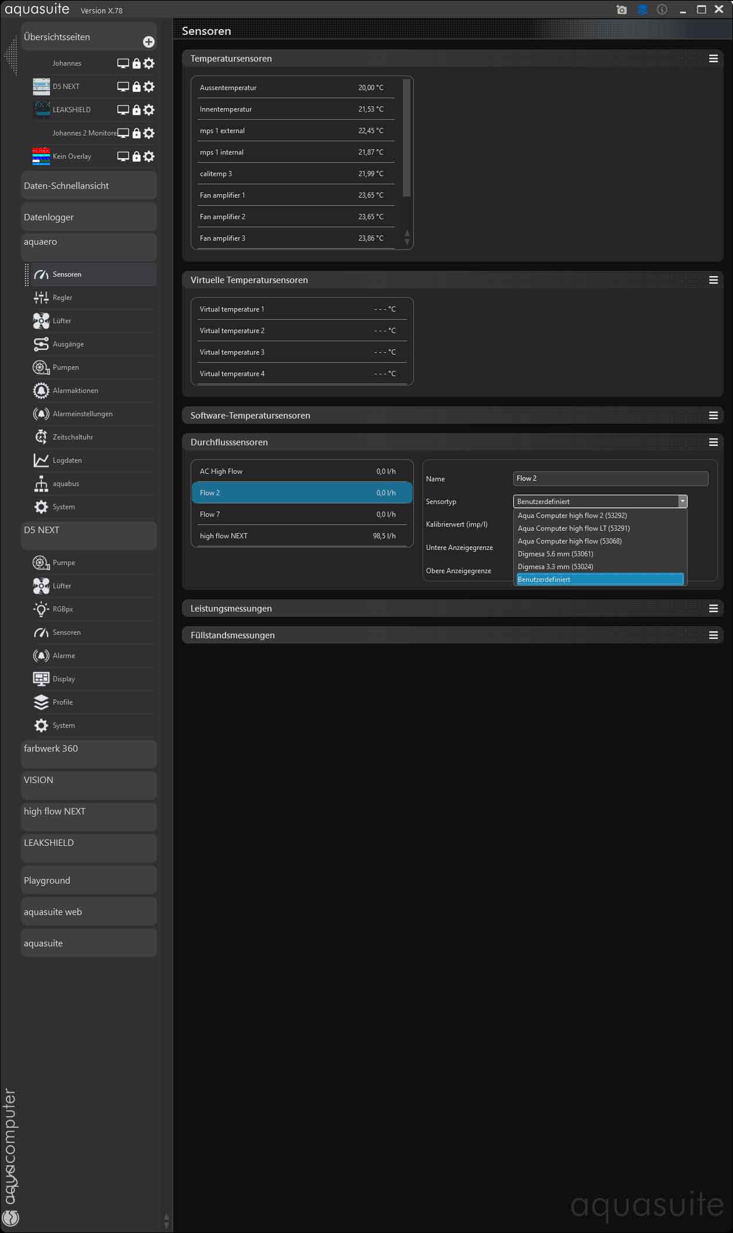Expand the Leistungsmessungen section
This screenshot has width=733, height=1233.
coord(231,609)
